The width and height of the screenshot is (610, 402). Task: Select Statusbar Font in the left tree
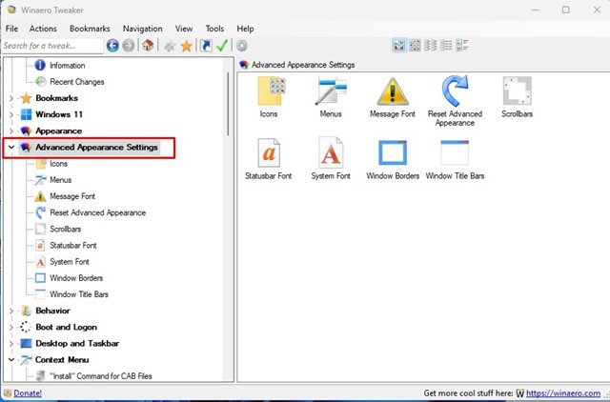click(73, 246)
